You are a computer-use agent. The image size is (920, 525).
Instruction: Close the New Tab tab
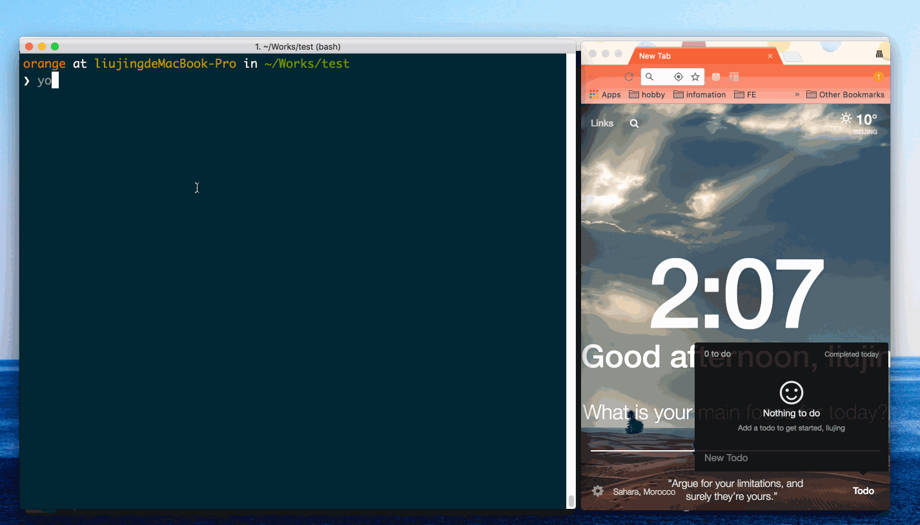point(770,56)
